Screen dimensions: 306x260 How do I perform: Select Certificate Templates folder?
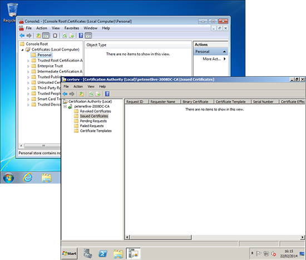pos(96,131)
